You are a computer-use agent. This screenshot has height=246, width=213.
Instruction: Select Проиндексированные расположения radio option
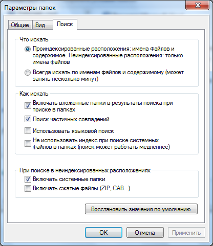pyautogui.click(x=28, y=49)
